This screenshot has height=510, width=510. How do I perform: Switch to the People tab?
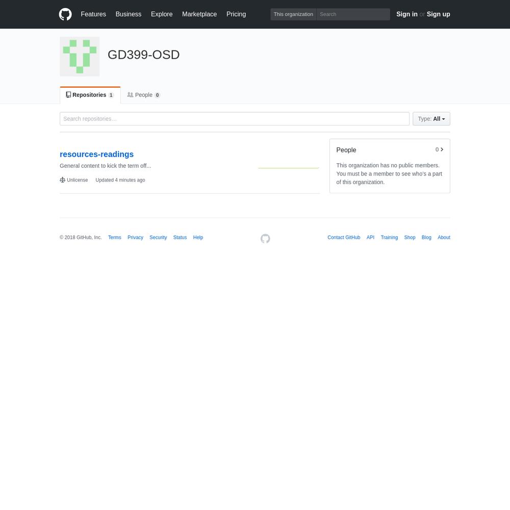tap(143, 95)
